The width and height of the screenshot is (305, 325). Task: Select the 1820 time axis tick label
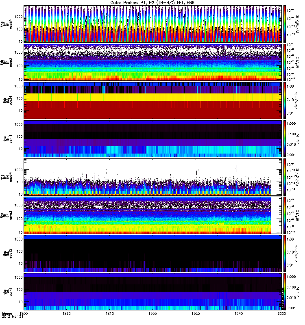click(66, 314)
